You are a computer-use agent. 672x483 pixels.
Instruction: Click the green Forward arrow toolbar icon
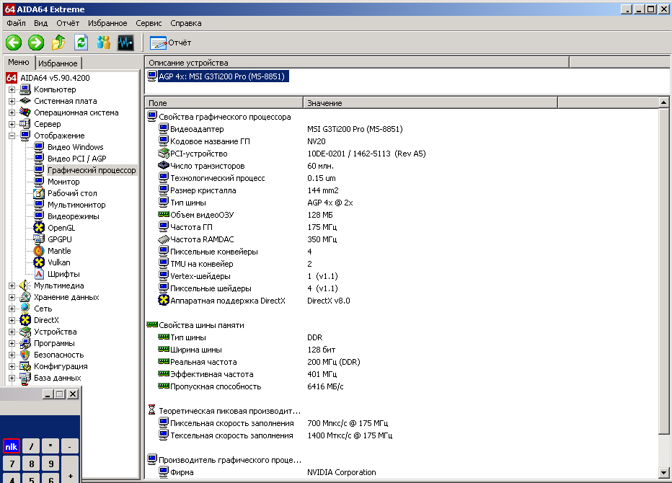click(x=36, y=43)
